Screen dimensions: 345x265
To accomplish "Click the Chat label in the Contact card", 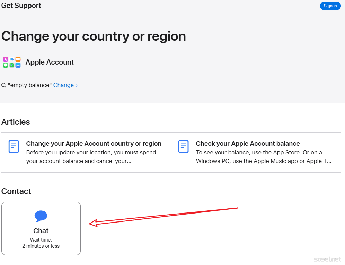I will 41,231.
